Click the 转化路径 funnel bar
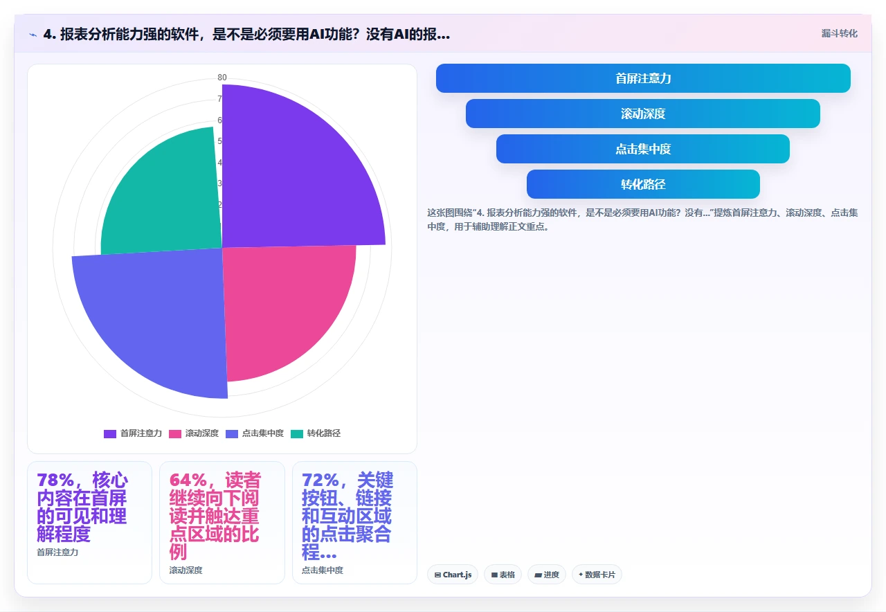 643,184
